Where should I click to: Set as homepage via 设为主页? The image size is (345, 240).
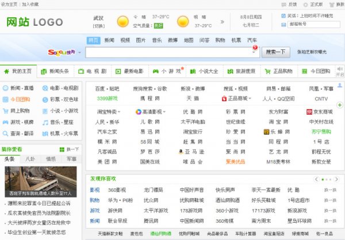(x=9, y=5)
